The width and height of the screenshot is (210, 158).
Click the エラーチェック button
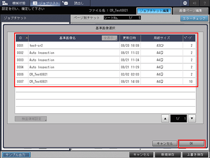(194, 18)
